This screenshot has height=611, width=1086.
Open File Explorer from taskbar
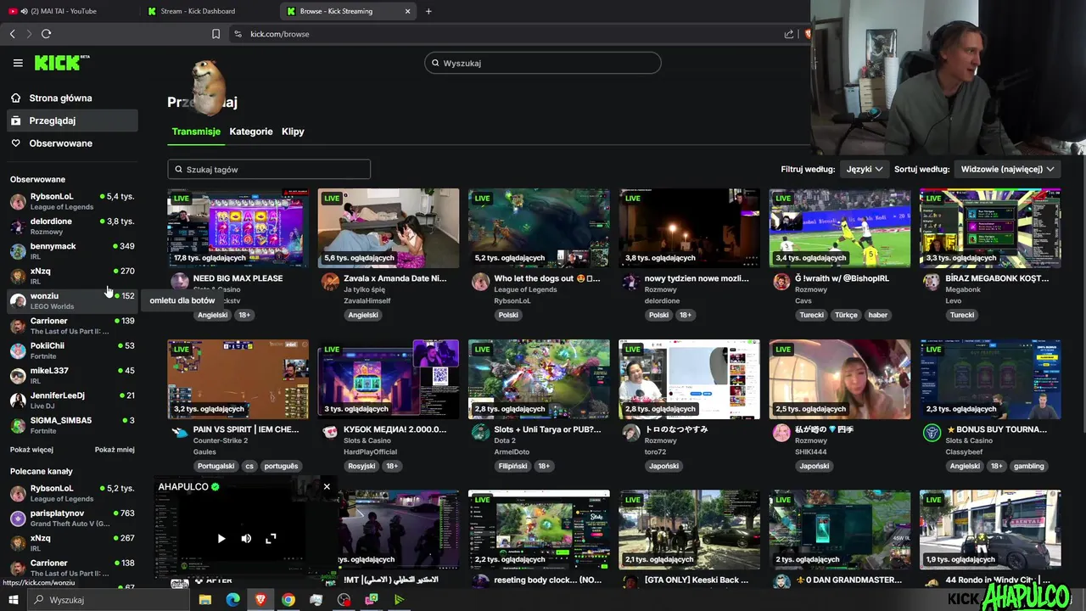click(205, 600)
